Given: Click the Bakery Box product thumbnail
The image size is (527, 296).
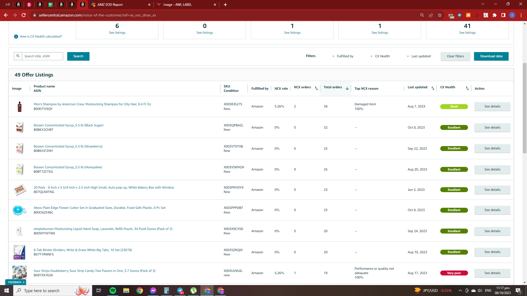Looking at the screenshot, I should [x=19, y=190].
